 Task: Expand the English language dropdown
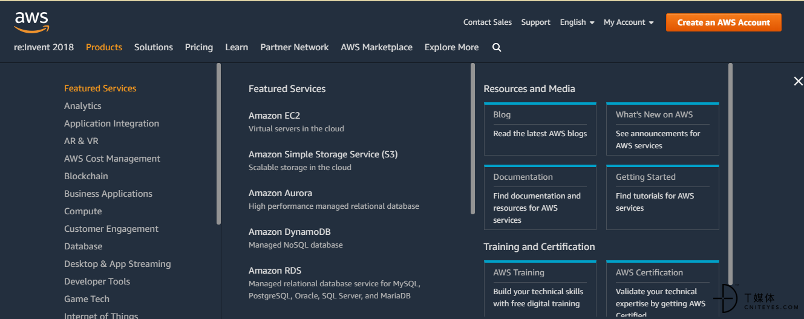(x=577, y=22)
